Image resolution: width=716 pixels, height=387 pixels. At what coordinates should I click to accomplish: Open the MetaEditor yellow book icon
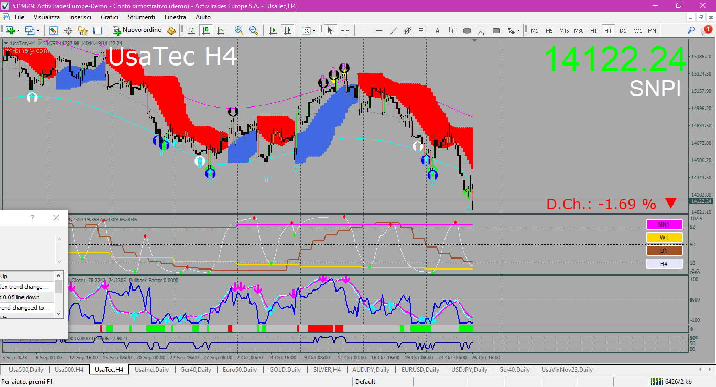[x=171, y=30]
